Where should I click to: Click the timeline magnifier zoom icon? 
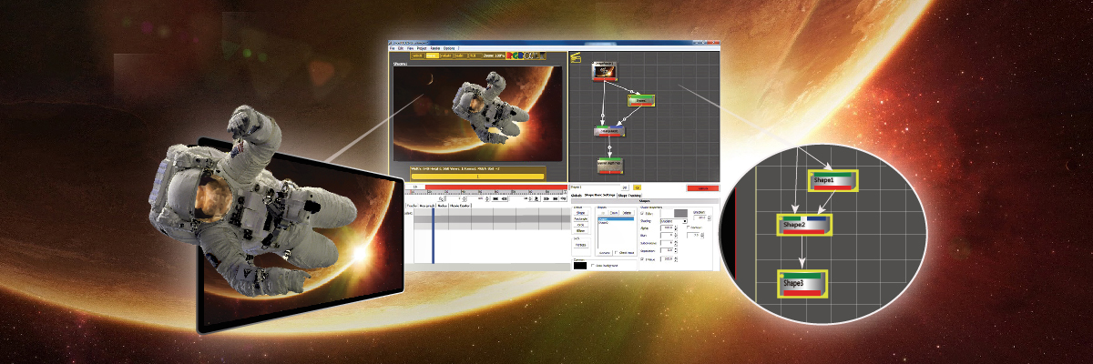click(441, 199)
